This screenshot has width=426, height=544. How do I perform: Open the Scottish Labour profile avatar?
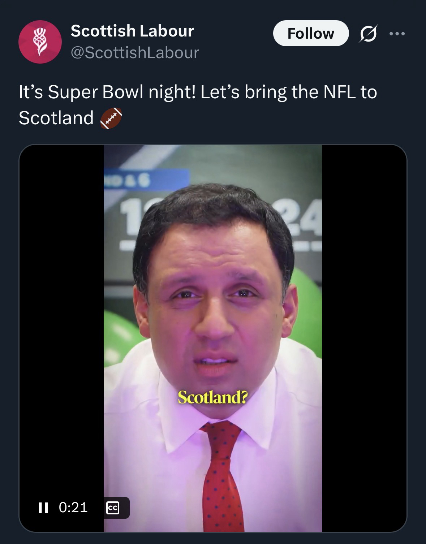tap(40, 42)
